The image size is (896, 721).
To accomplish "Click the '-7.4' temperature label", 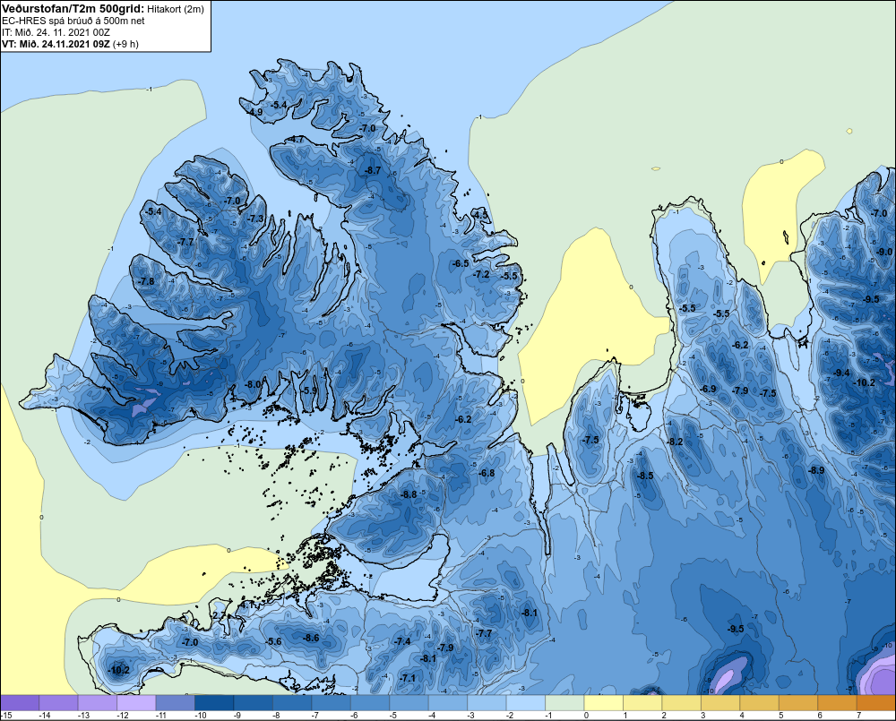I will pos(402,641).
